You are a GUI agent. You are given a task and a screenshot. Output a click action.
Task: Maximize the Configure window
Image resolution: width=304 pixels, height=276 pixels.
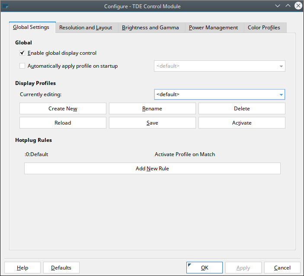(288, 6)
